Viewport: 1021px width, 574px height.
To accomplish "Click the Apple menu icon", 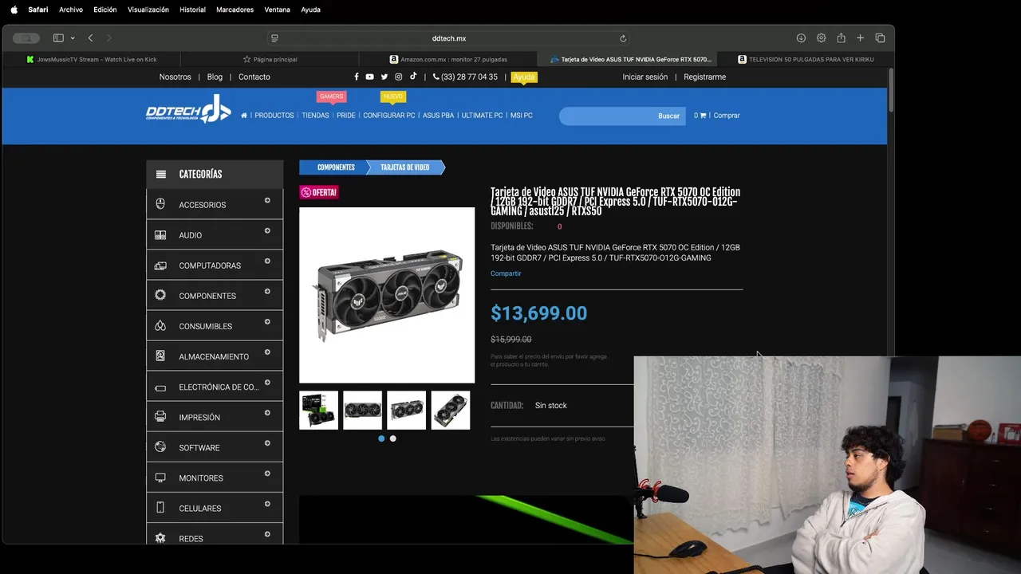I will point(14,10).
